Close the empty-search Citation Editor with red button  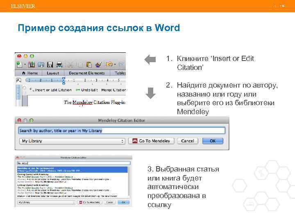click(x=19, y=120)
